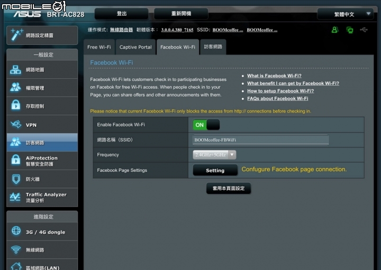Toggle the Enable Facebook Wi-Fi switch off
The image size is (381, 270).
tap(206, 125)
